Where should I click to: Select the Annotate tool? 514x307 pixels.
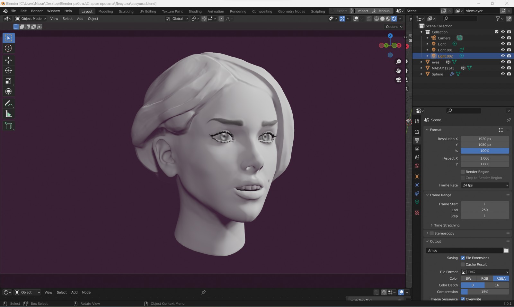[9, 103]
